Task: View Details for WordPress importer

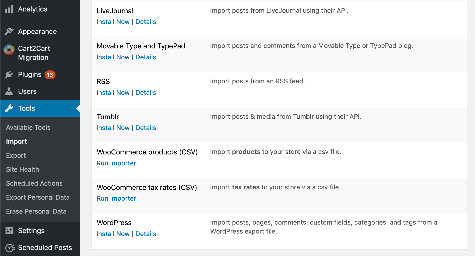Action: [146, 234]
